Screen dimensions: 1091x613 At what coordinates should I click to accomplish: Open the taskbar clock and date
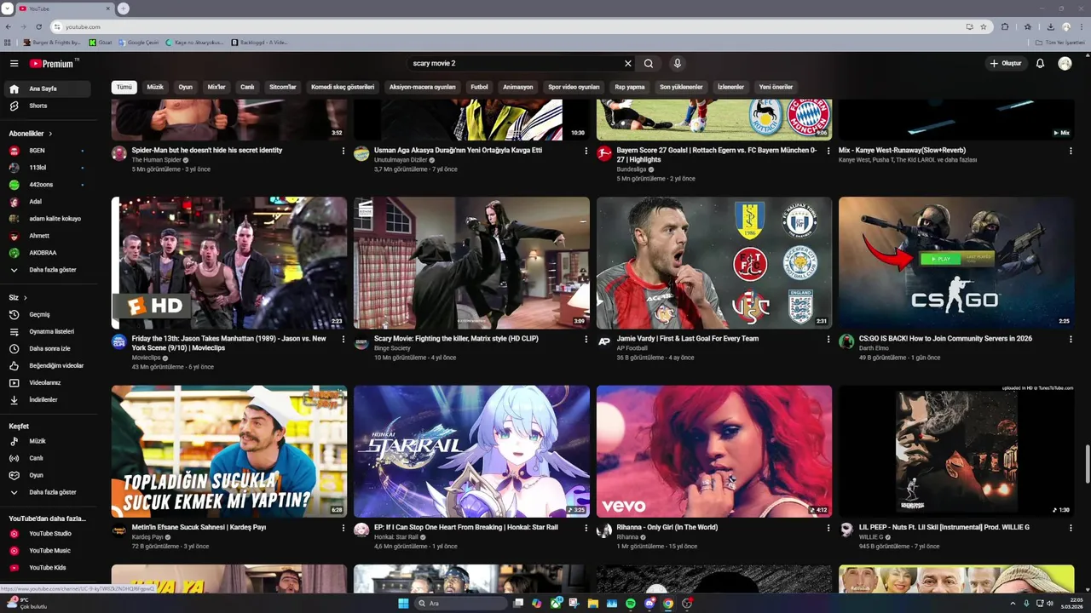pyautogui.click(x=1071, y=604)
